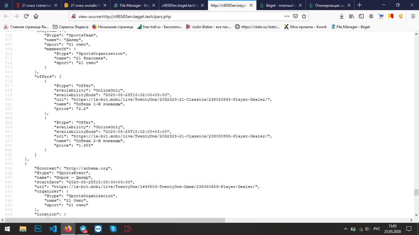Viewport: 419px width, 235px height.
Task: Open the Firefox home page
Action: pos(36,16)
